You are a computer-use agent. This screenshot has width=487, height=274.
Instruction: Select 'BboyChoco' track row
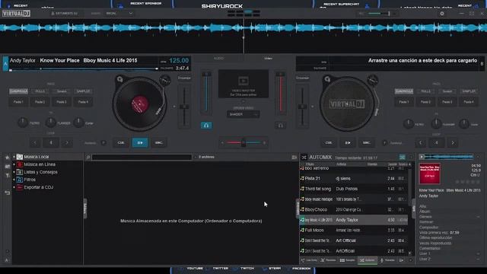pyautogui.click(x=353, y=210)
